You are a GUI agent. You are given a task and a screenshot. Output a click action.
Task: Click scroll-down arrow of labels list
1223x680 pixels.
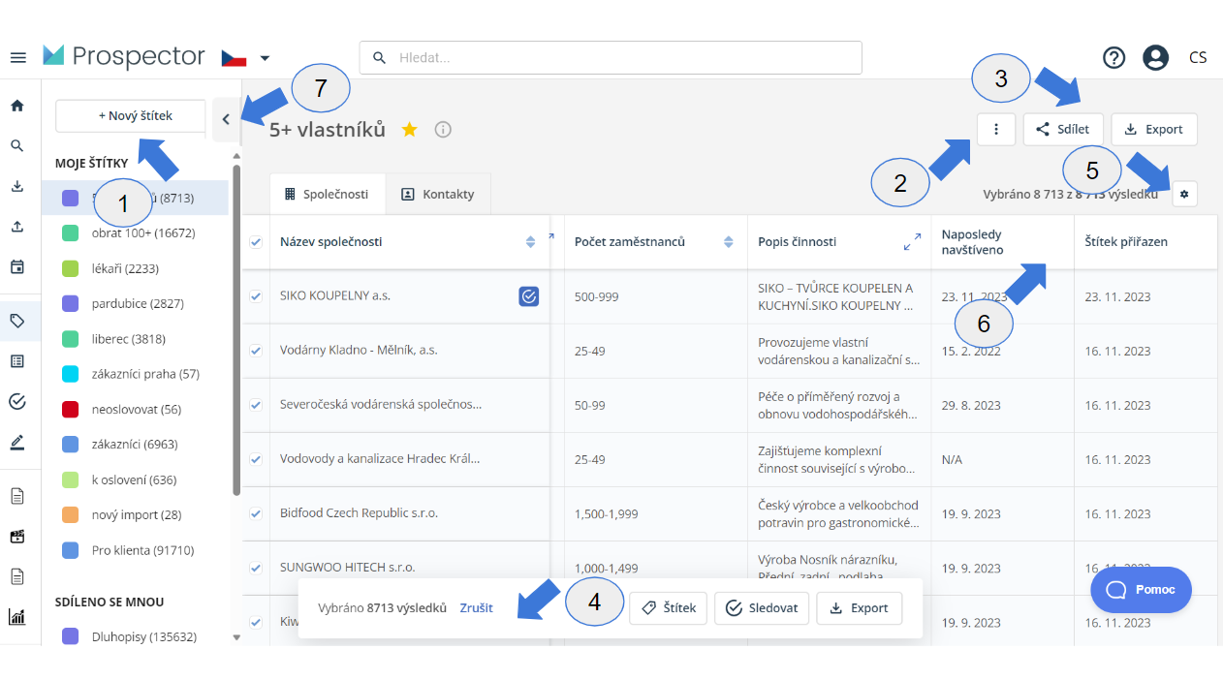coord(236,636)
